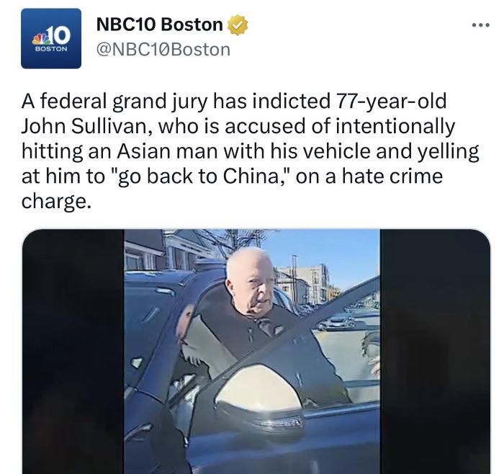Click the right black bar of the video
Screen dimensions: 504x474
pos(435,352)
